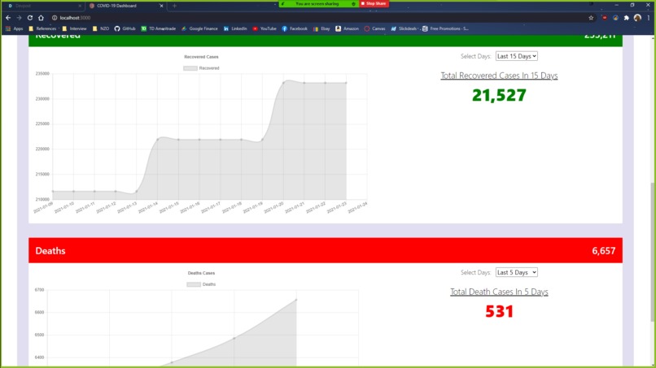Open the Chrome three-dot menu
The height and width of the screenshot is (368, 656).
649,18
